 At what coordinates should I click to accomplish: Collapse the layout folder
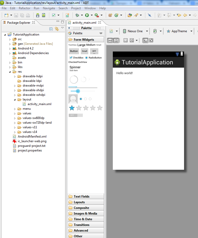pos(15,100)
